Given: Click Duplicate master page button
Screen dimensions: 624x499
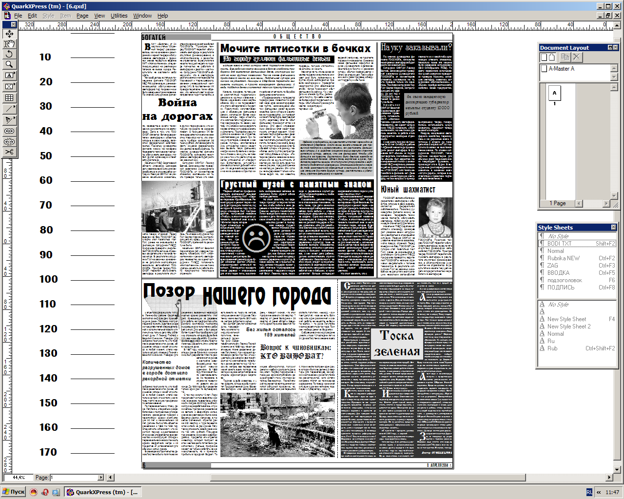Looking at the screenshot, I should coord(565,57).
